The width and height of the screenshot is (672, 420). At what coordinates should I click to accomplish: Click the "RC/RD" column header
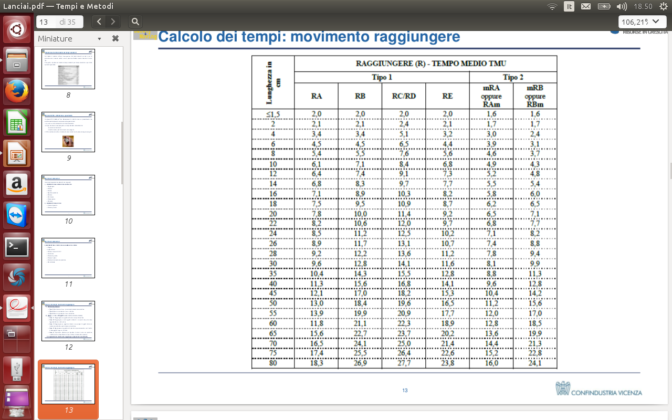404,96
